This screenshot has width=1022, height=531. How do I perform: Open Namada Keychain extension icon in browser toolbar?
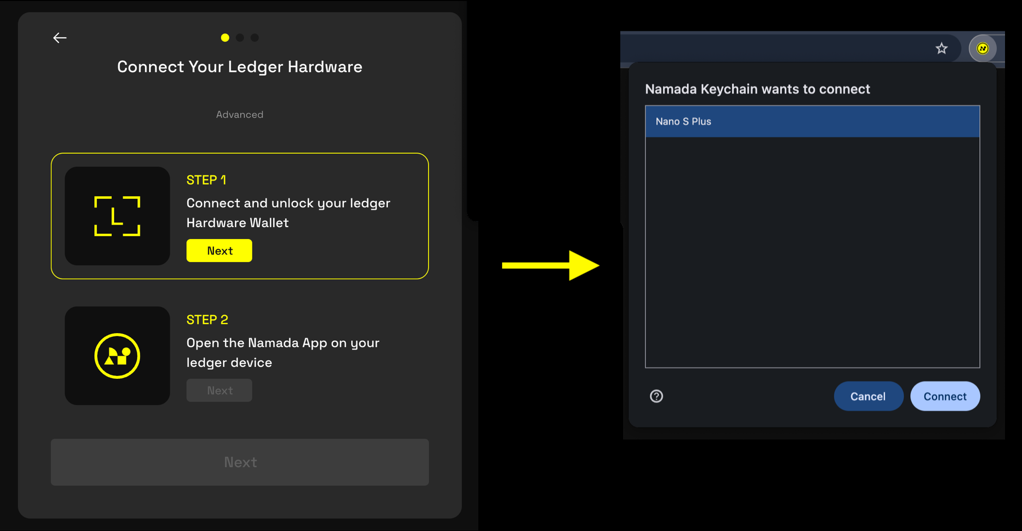(982, 48)
